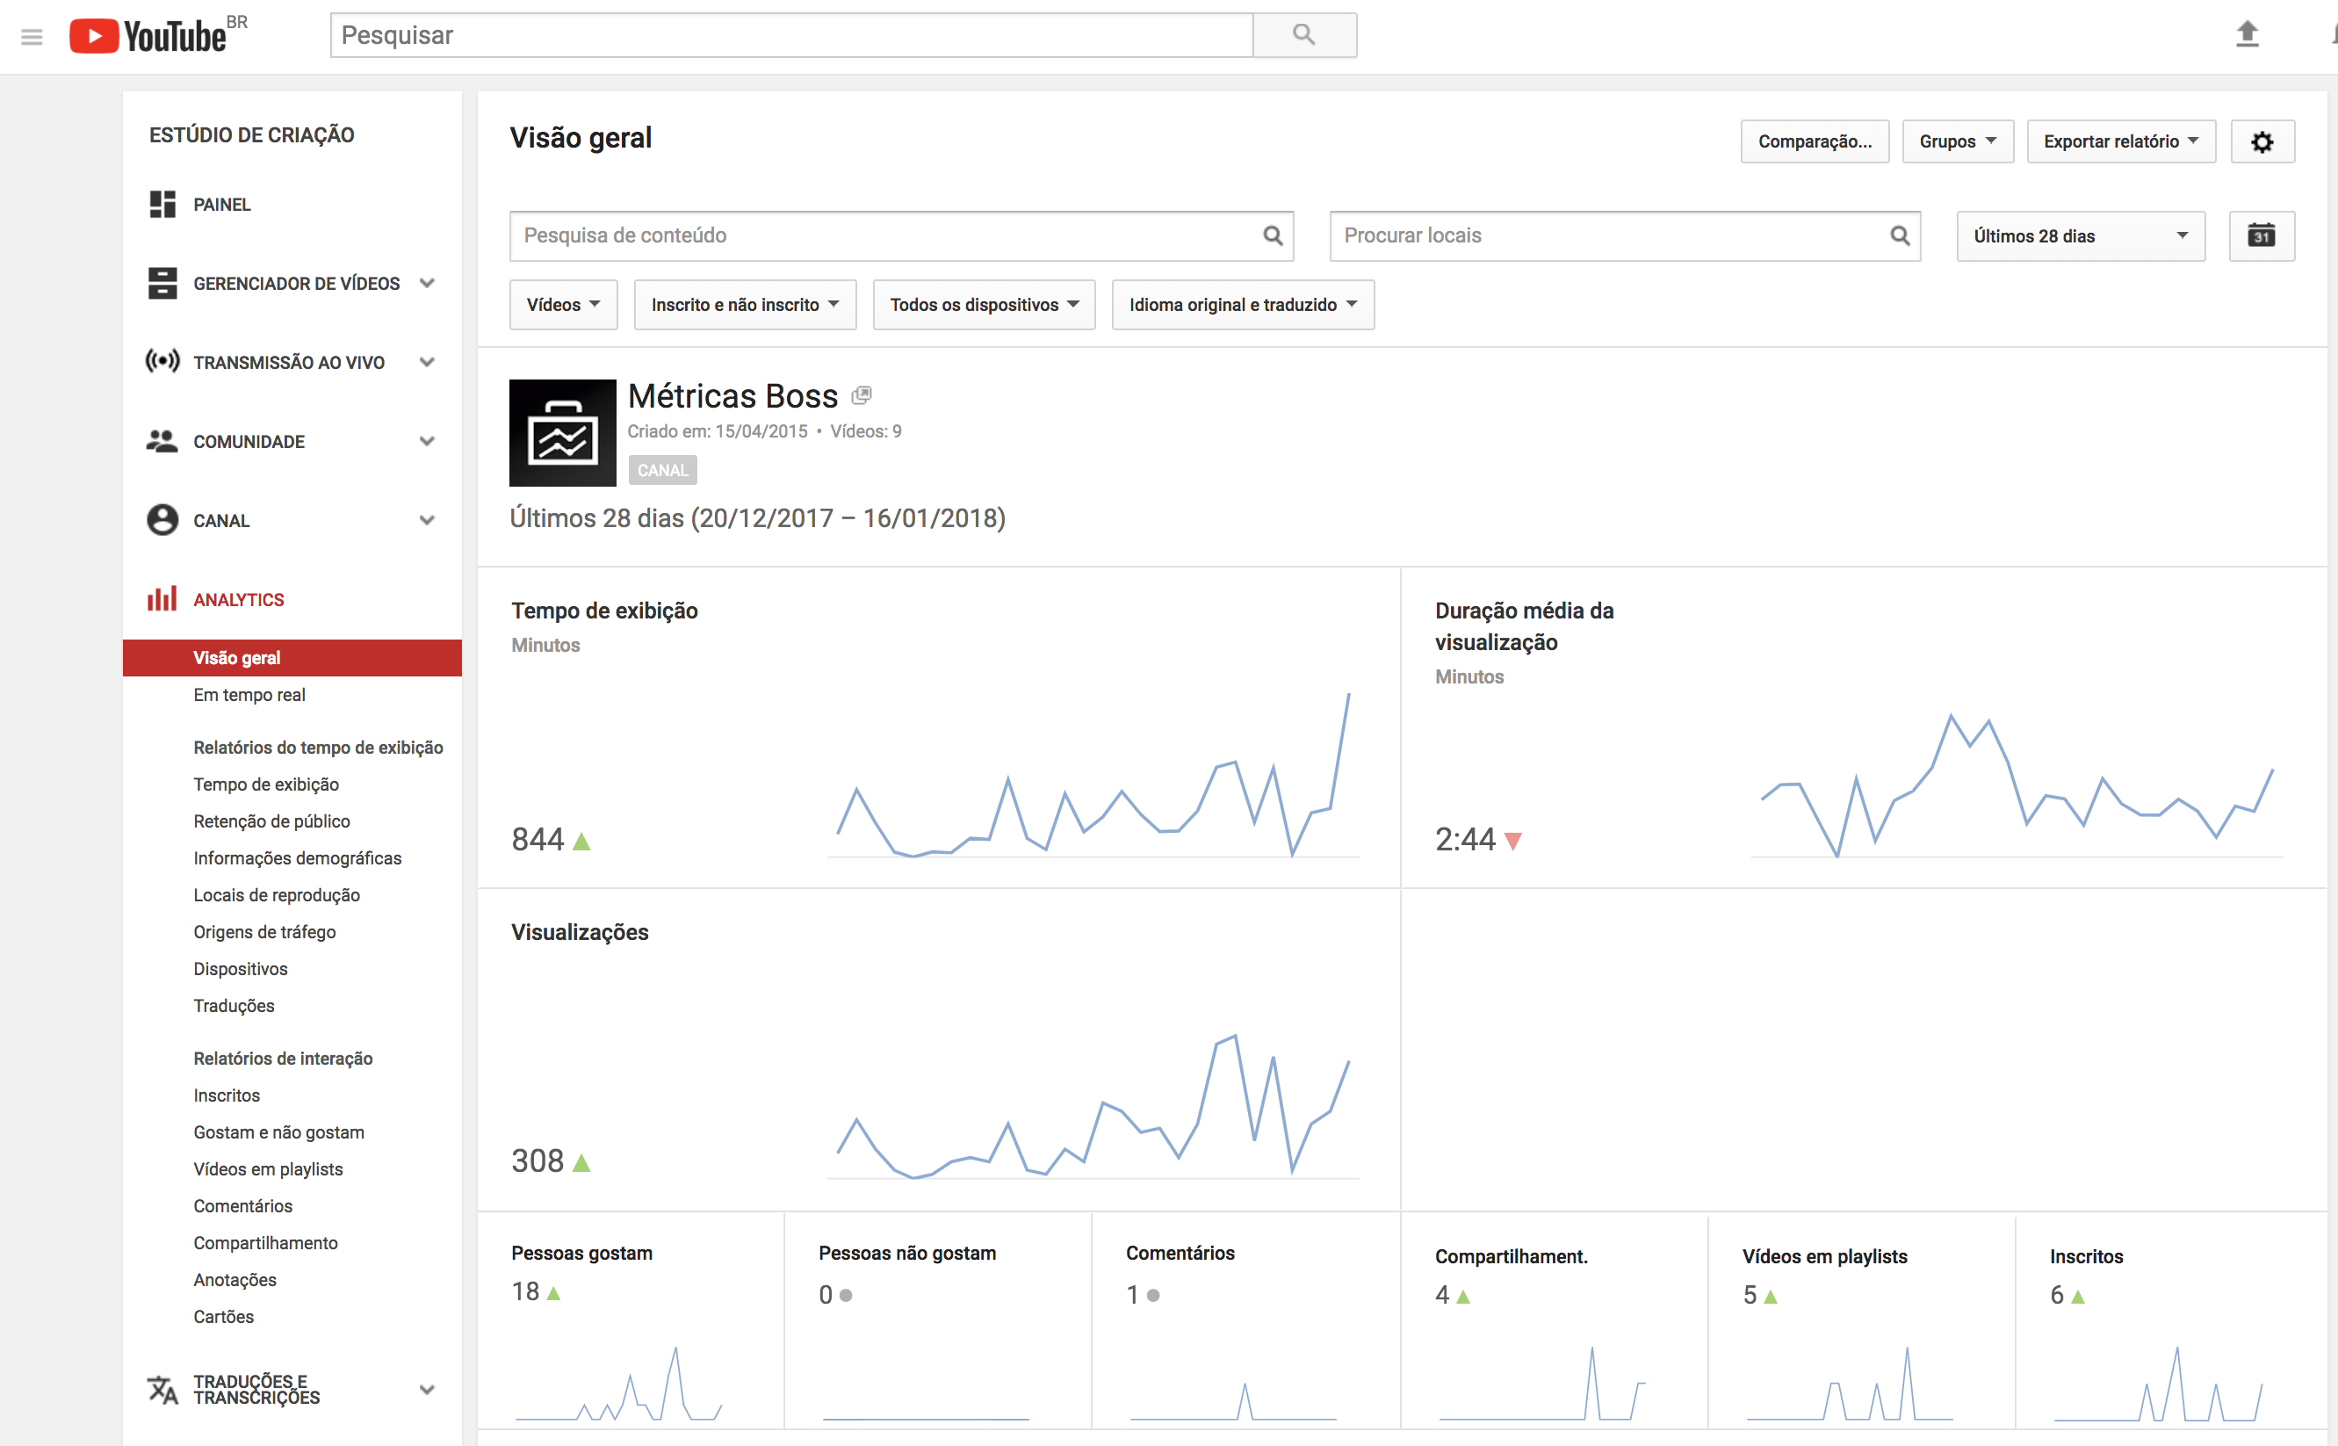
Task: Click the search magnifier button in top bar
Action: point(1303,35)
